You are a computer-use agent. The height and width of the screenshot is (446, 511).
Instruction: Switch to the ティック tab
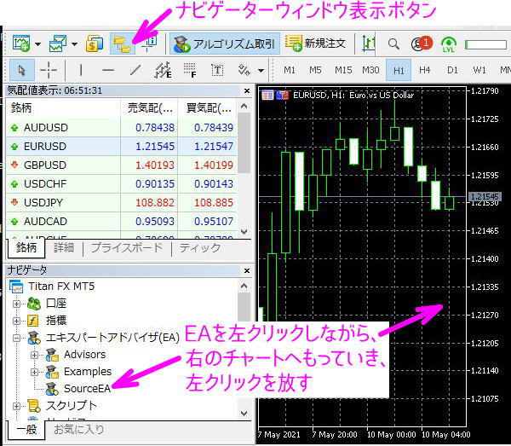pyautogui.click(x=200, y=248)
